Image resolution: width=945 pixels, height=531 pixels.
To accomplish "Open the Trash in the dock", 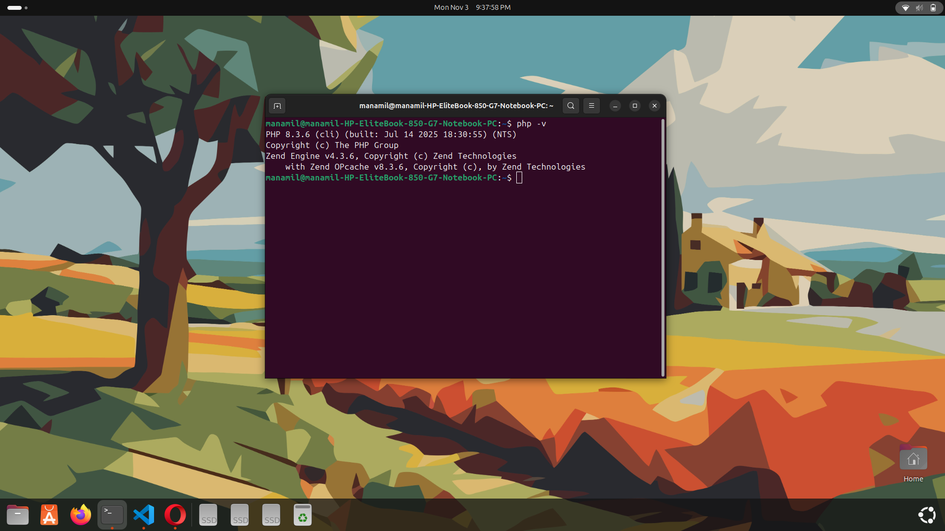I will pos(303,515).
